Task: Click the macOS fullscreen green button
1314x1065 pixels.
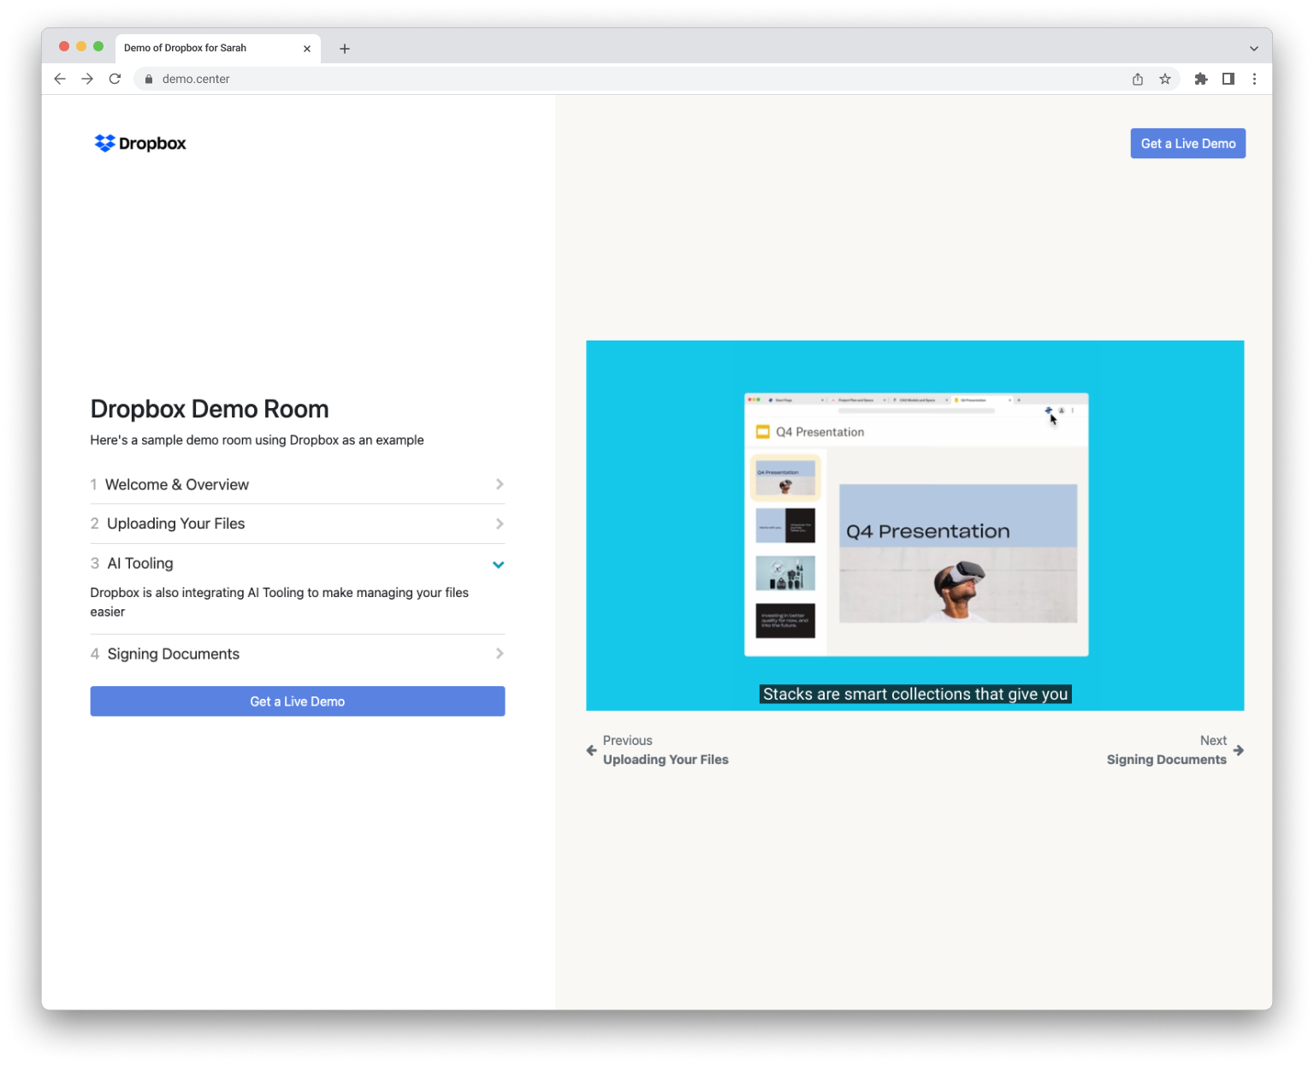Action: coord(98,46)
